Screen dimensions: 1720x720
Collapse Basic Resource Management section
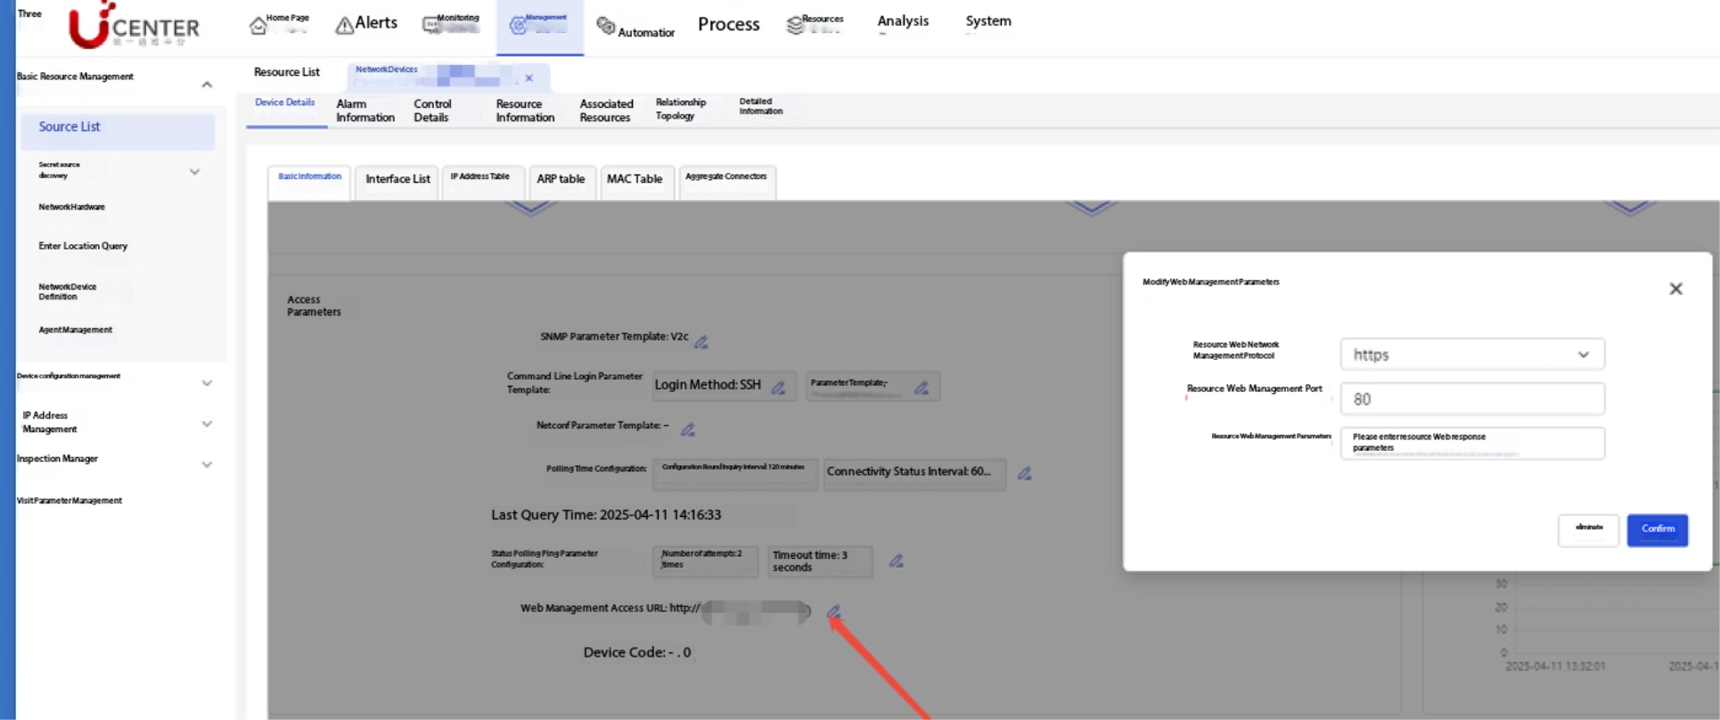coord(207,85)
